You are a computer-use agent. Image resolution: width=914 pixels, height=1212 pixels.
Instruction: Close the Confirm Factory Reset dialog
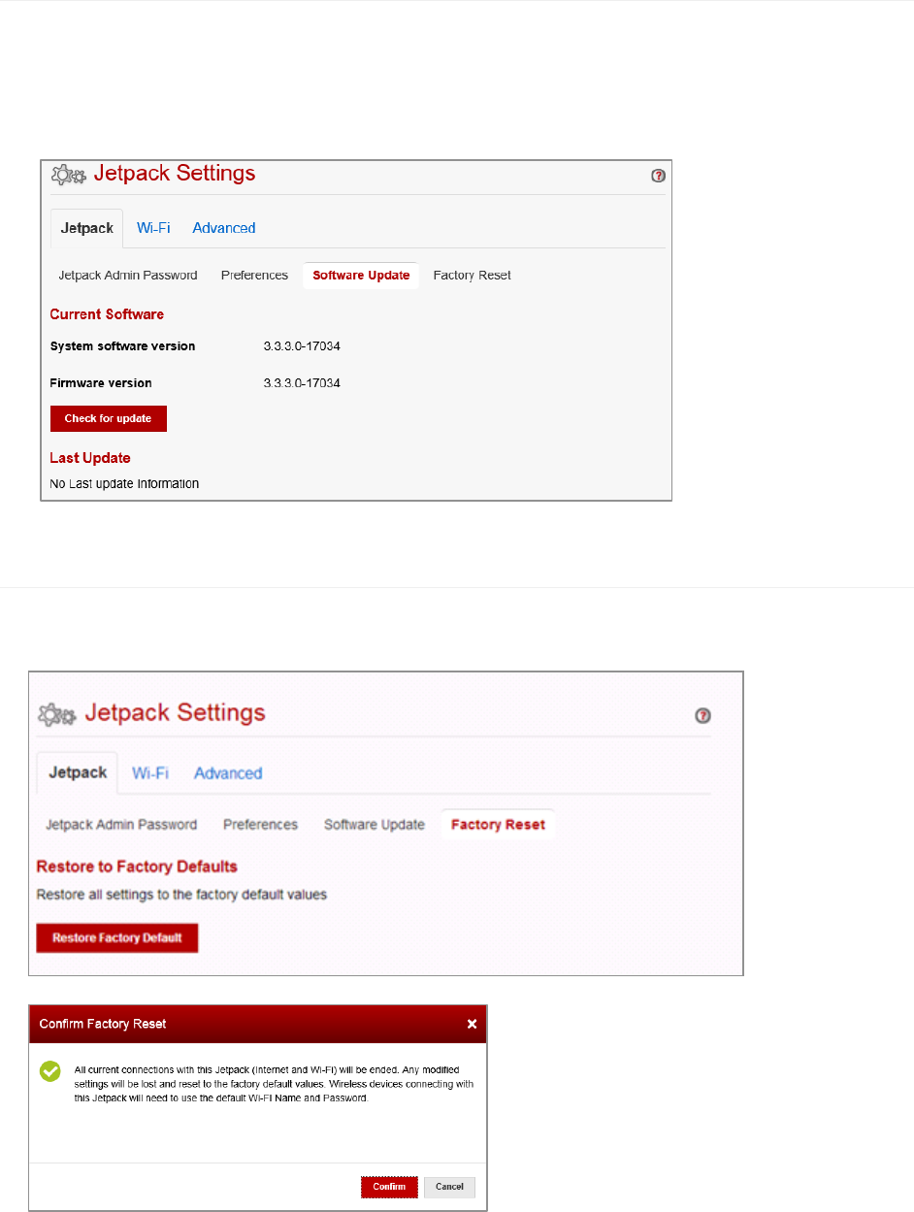coord(472,1024)
